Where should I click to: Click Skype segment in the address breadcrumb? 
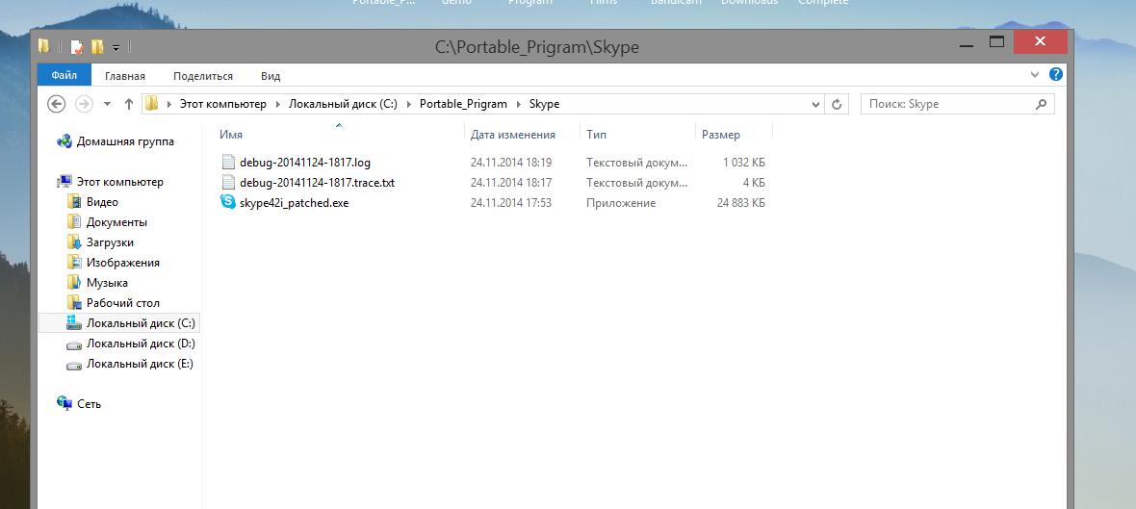click(x=544, y=104)
